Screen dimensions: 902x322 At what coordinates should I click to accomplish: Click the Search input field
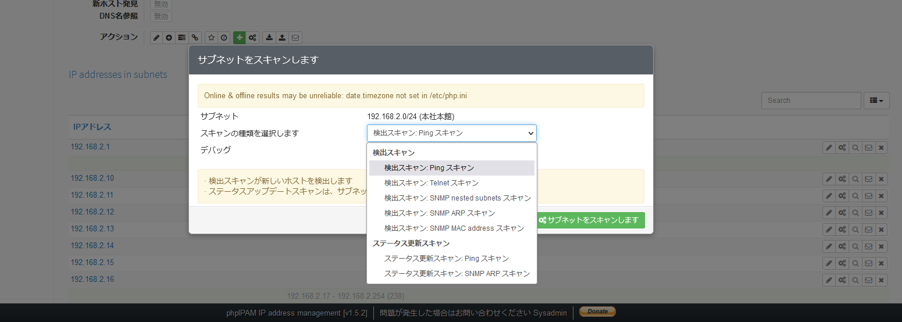point(811,101)
